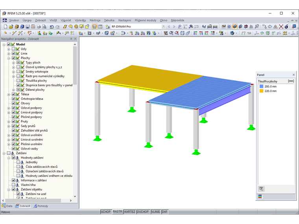The width and height of the screenshot is (299, 224).
Task: Uncheck Stupnice barev pro tloušťky v panelu
Action: click(x=18, y=85)
